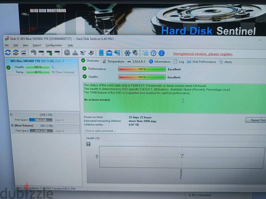The width and height of the screenshot is (266, 199).
Task: Switch to the Alerts tab
Action: click(x=226, y=62)
